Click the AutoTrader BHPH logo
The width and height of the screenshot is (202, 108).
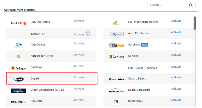tap(19, 56)
